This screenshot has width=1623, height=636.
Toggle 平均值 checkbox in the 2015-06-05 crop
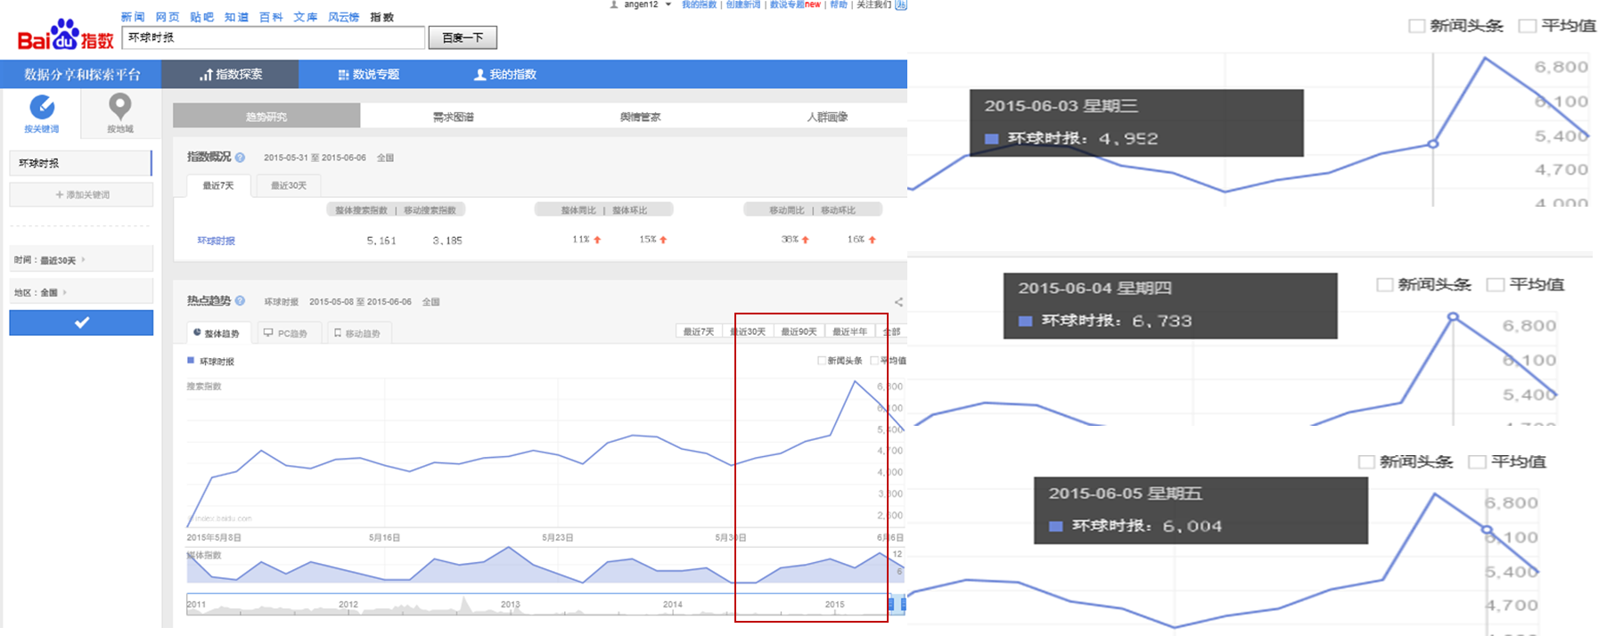coord(1477,461)
